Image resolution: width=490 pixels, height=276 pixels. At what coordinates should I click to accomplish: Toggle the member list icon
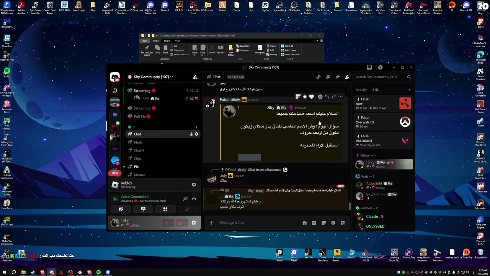tap(347, 77)
